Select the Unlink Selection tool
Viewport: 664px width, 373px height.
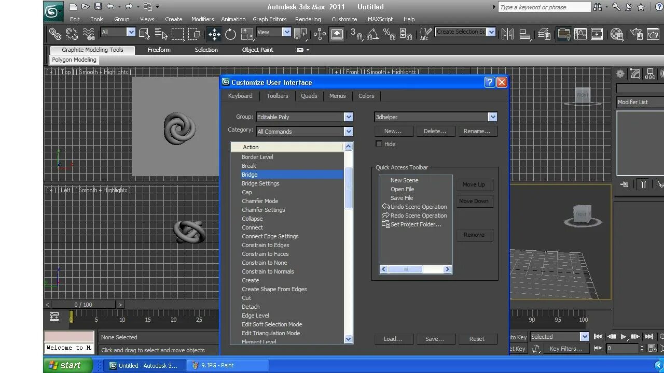pyautogui.click(x=72, y=34)
